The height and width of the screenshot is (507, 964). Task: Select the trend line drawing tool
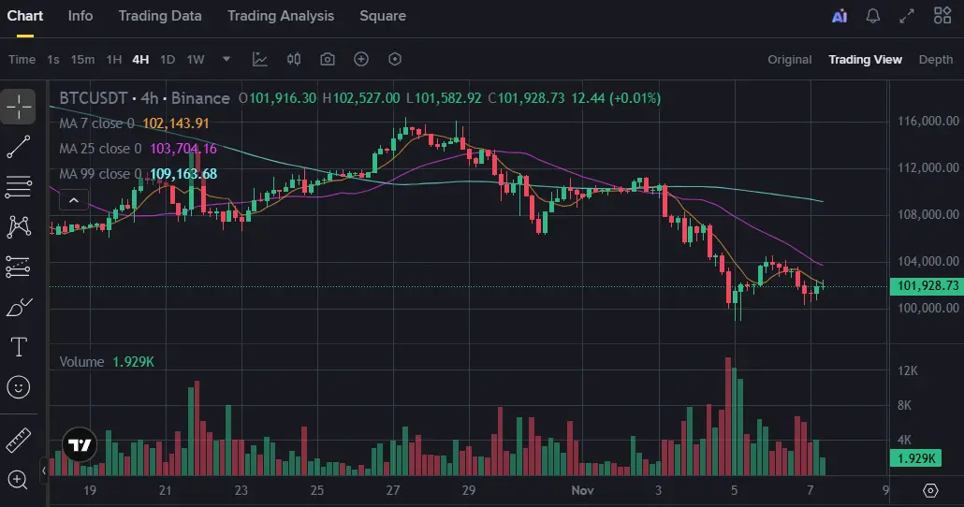coord(19,146)
